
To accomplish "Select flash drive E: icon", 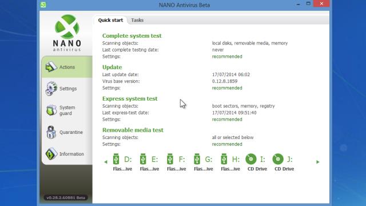I will click(x=143, y=159).
